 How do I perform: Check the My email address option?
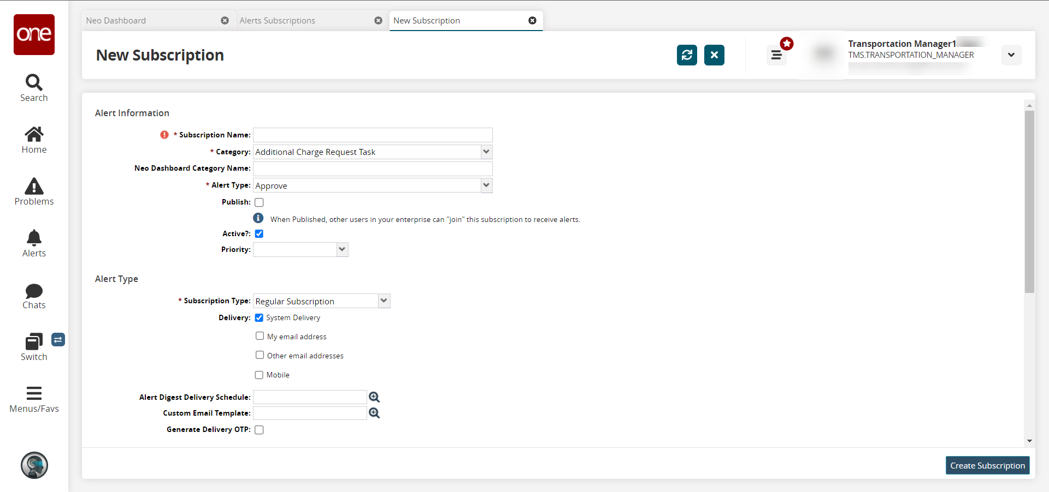(x=260, y=336)
